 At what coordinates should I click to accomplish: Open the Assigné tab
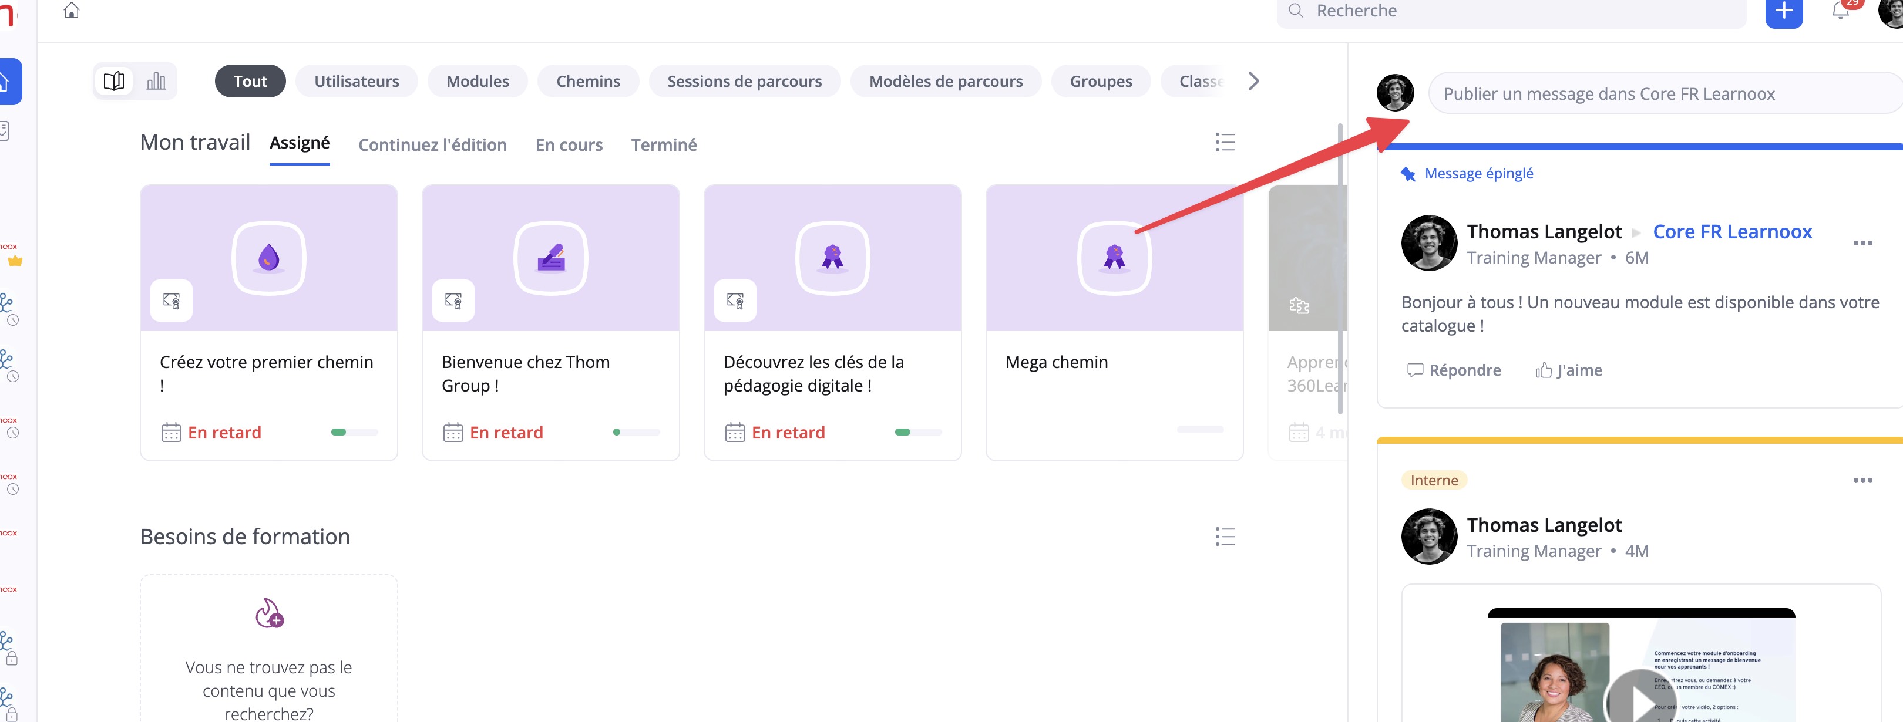(299, 143)
